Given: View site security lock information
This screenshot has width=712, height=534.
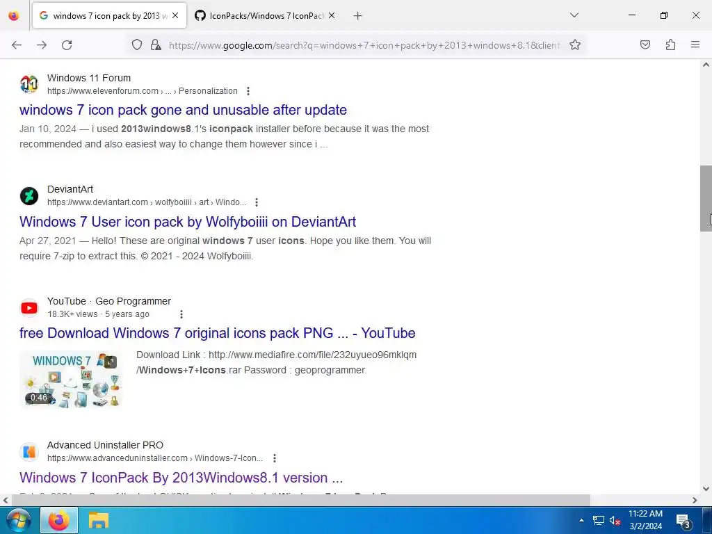Looking at the screenshot, I should pyautogui.click(x=156, y=44).
